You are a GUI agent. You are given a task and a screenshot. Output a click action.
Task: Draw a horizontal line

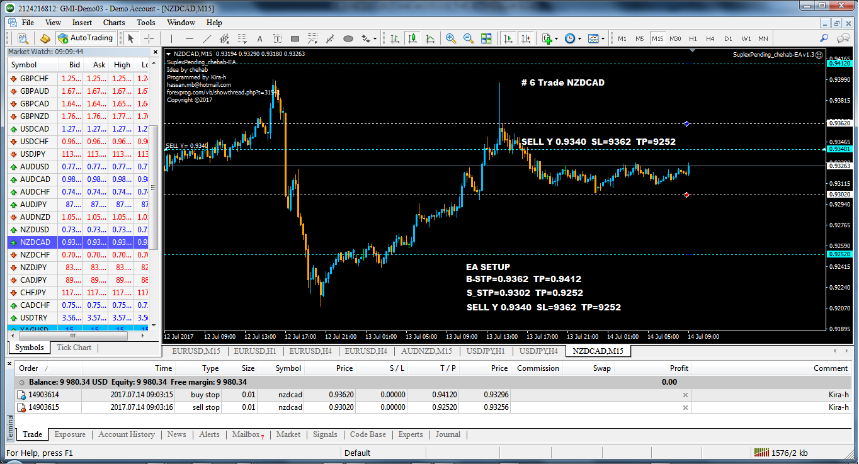[x=189, y=38]
